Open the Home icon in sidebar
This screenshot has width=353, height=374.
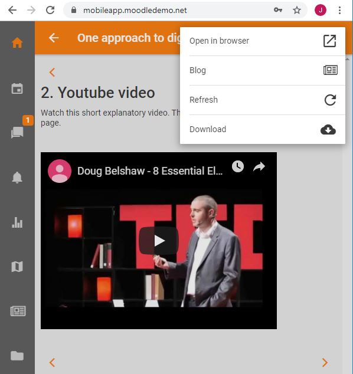[17, 43]
